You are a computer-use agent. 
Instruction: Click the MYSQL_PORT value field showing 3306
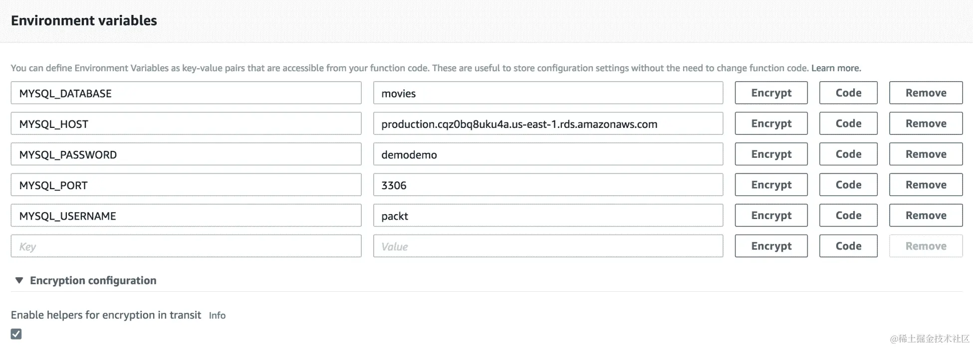click(547, 185)
